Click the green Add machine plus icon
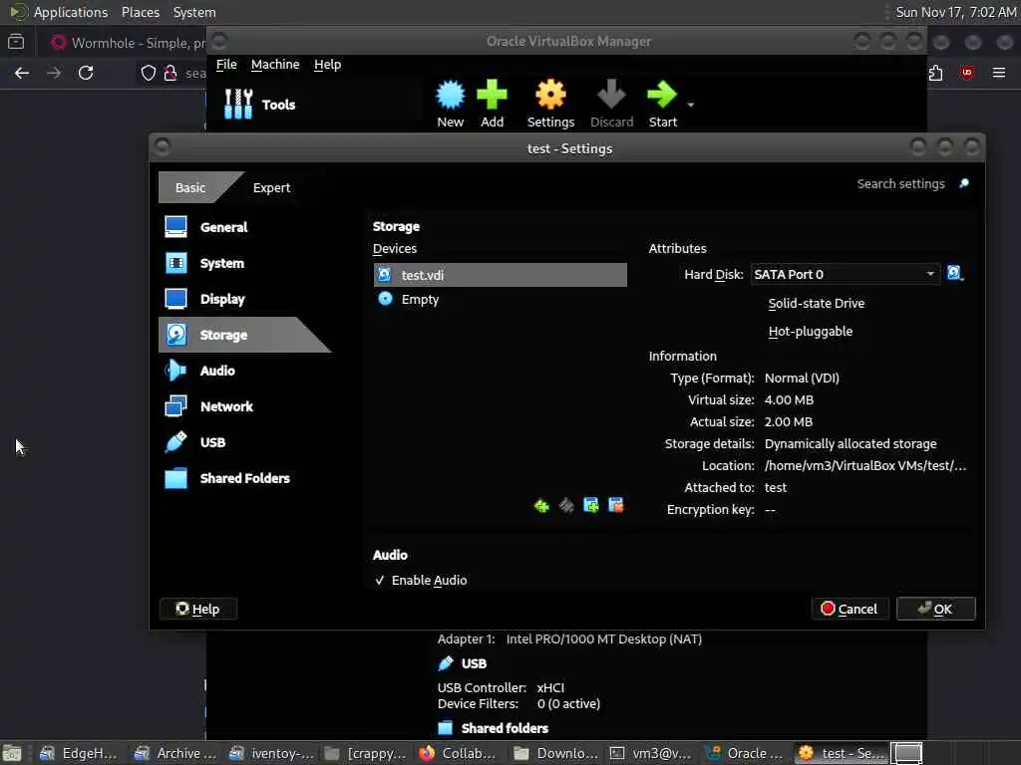The image size is (1021, 765). point(492,96)
